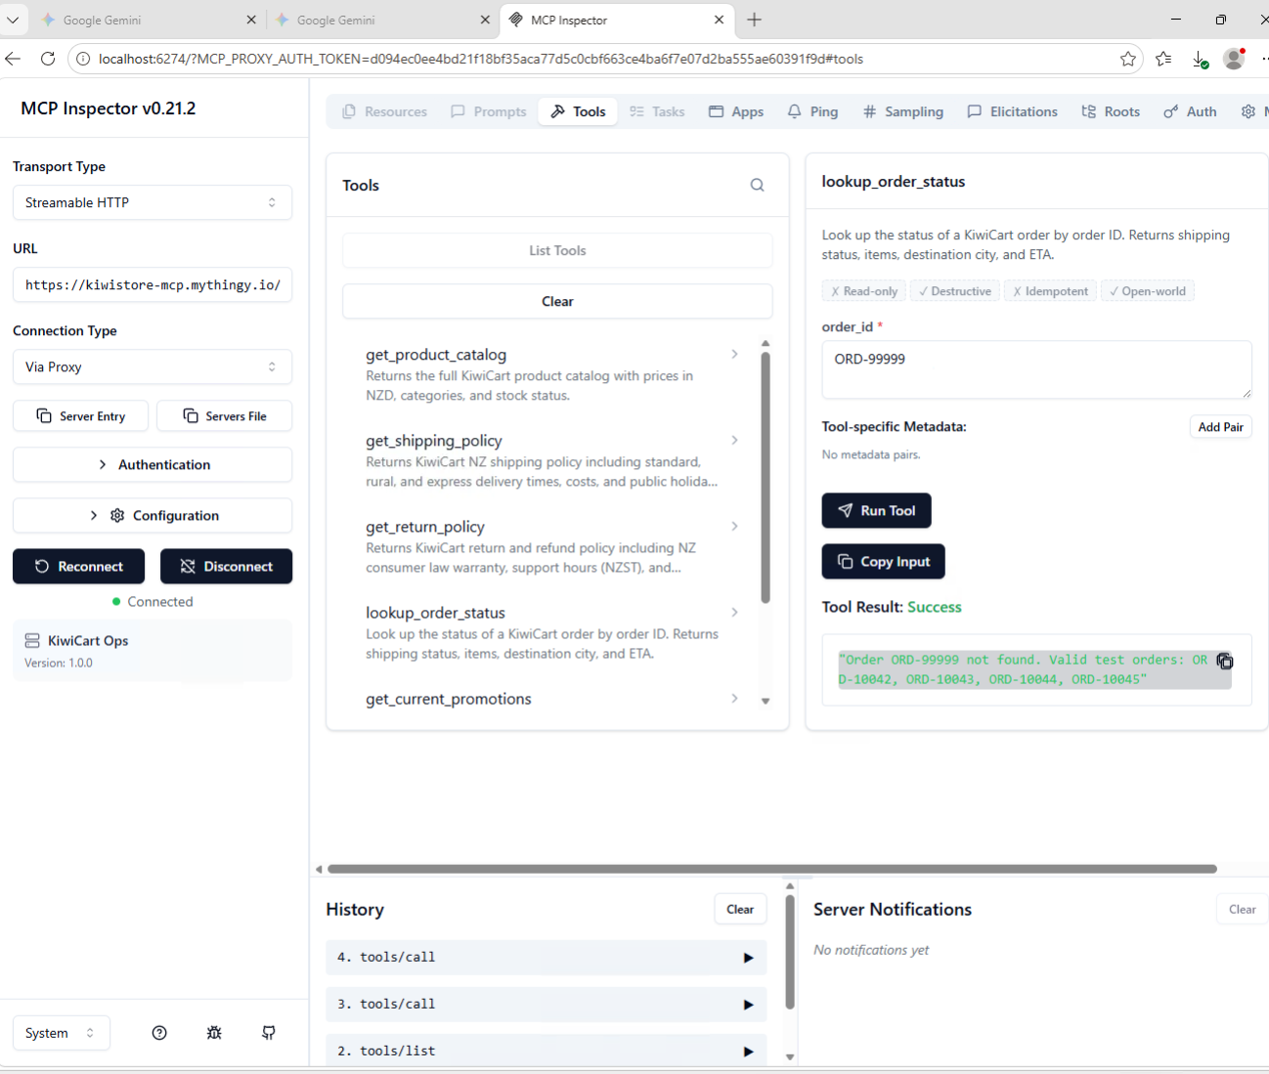Clear the Server Notifications panel
Viewport: 1269px width, 1074px height.
point(1242,909)
